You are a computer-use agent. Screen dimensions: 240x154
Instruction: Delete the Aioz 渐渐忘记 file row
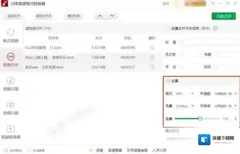click(152, 57)
